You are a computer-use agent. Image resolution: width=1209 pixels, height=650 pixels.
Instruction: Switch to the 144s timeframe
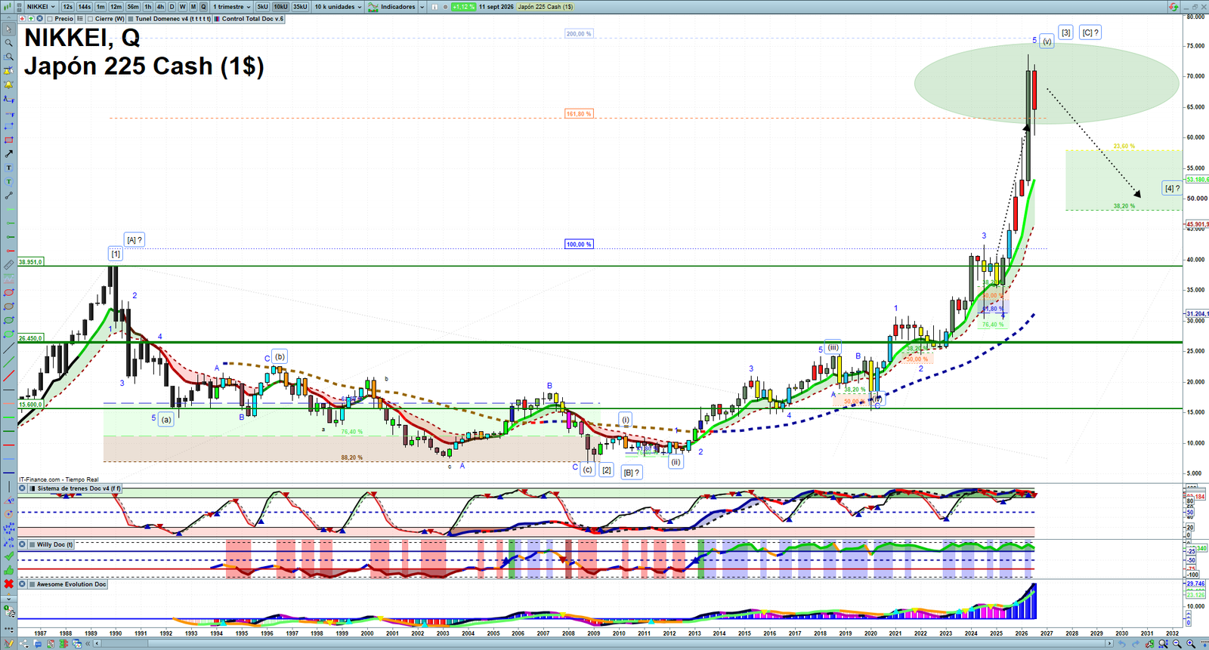[84, 7]
